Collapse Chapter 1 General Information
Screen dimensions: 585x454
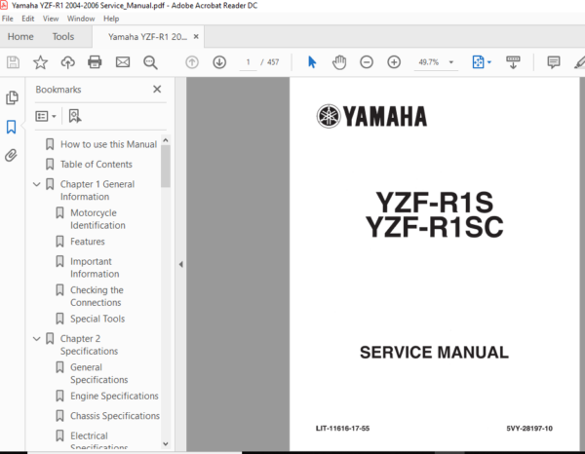(x=37, y=184)
